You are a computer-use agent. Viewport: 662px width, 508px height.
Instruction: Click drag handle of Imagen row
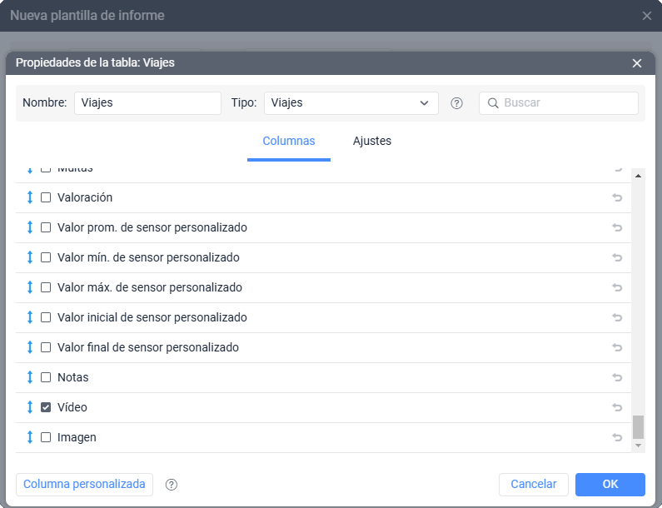click(x=30, y=437)
